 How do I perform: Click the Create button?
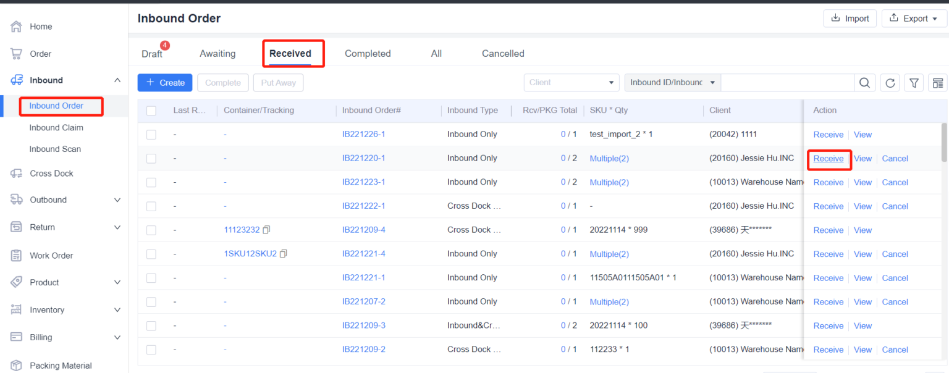pyautogui.click(x=164, y=82)
